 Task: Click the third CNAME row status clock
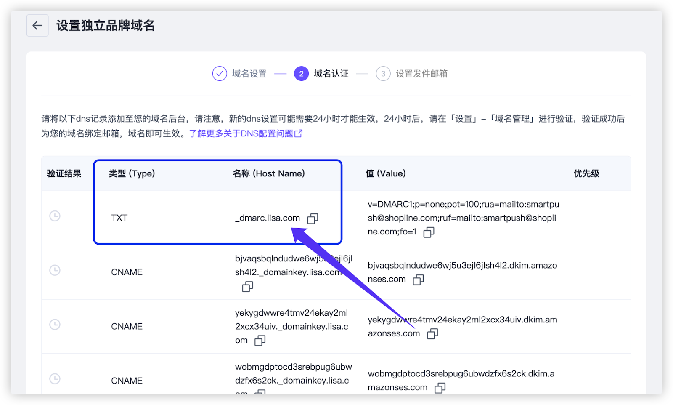pyautogui.click(x=55, y=379)
